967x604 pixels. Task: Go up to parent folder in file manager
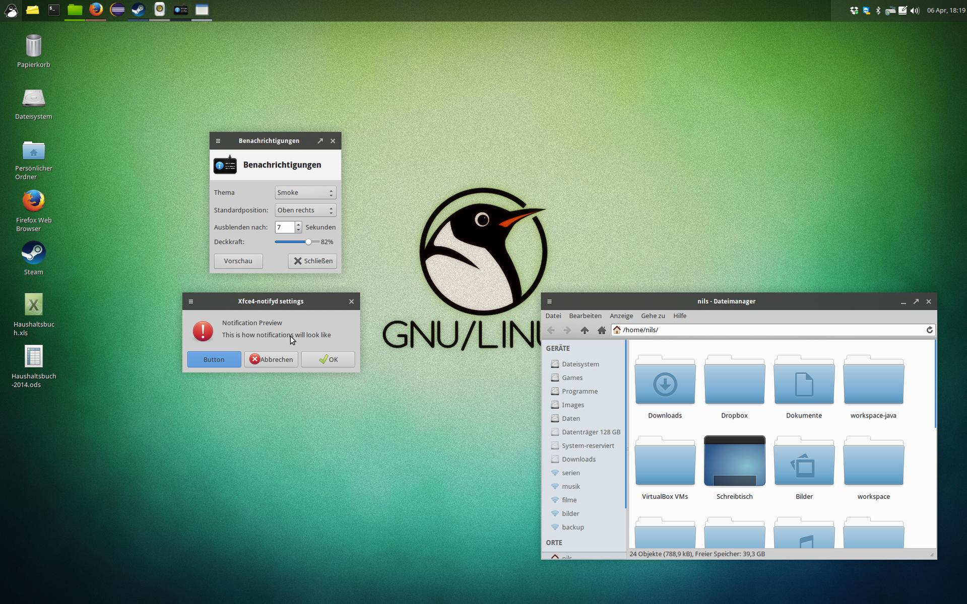tap(585, 330)
